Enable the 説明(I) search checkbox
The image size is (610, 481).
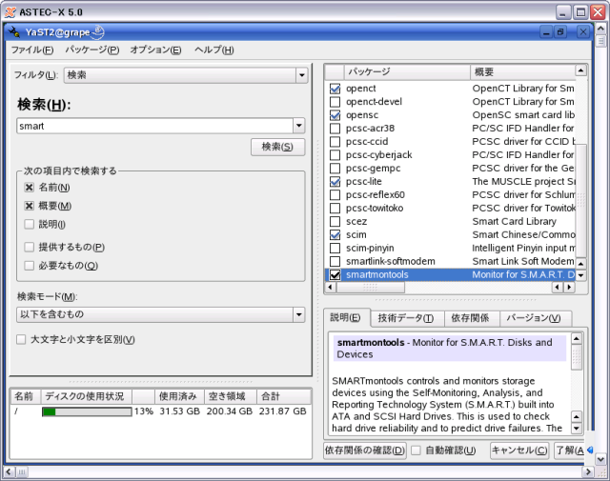tap(30, 224)
